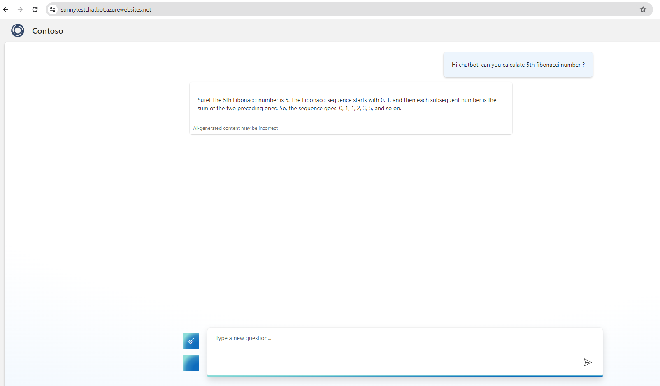Click the URL text sunnytestchatbot.azurewebsites.net
The height and width of the screenshot is (386, 660).
tap(106, 9)
